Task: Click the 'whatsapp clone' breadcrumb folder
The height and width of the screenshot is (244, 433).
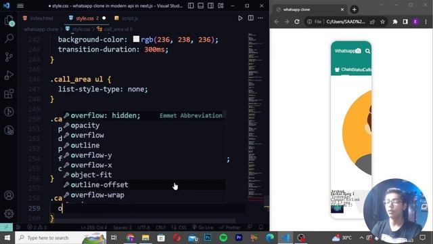Action: (x=41, y=29)
